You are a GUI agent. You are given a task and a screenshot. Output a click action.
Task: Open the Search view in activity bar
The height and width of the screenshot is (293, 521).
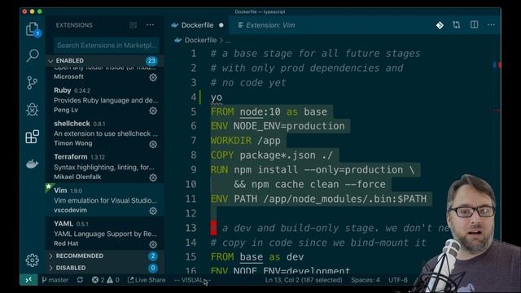click(x=33, y=55)
